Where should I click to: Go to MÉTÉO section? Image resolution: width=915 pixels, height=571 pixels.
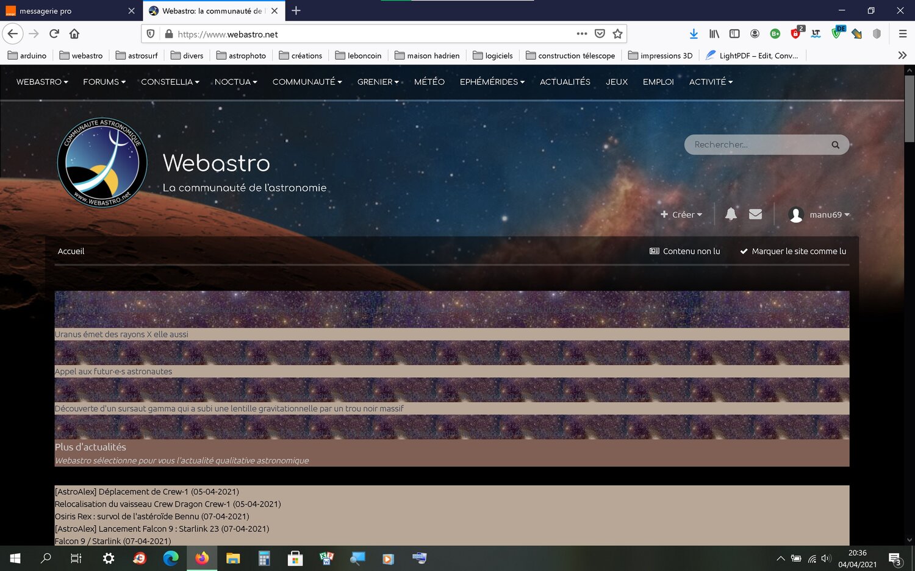(429, 82)
